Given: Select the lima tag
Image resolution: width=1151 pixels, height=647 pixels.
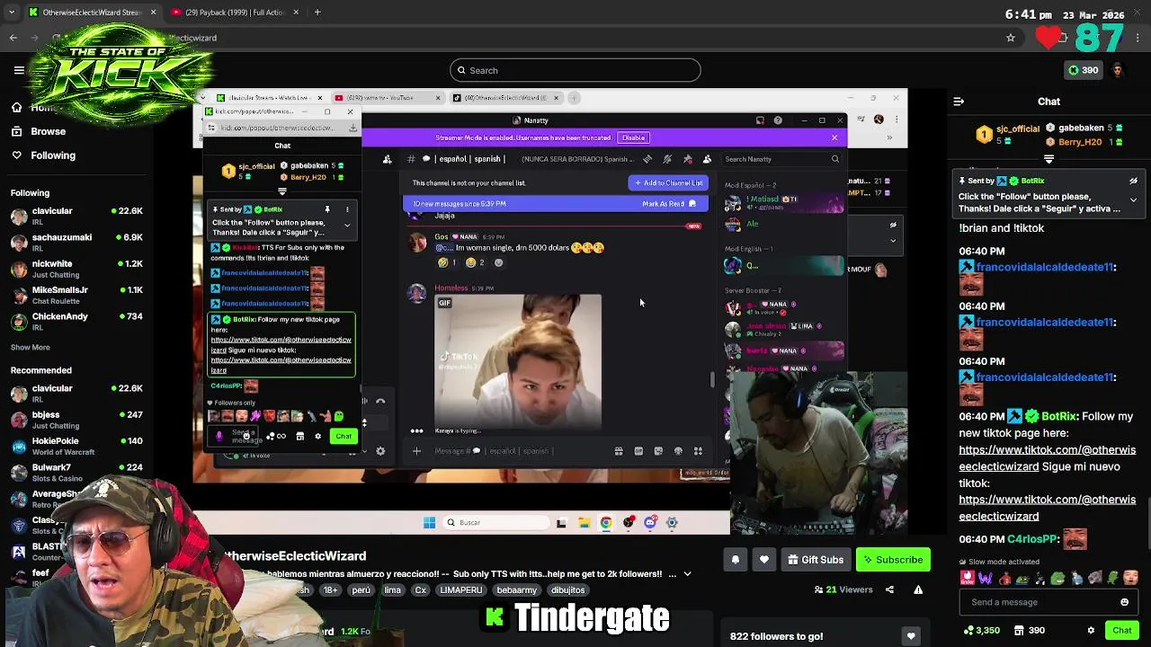Looking at the screenshot, I should (392, 590).
